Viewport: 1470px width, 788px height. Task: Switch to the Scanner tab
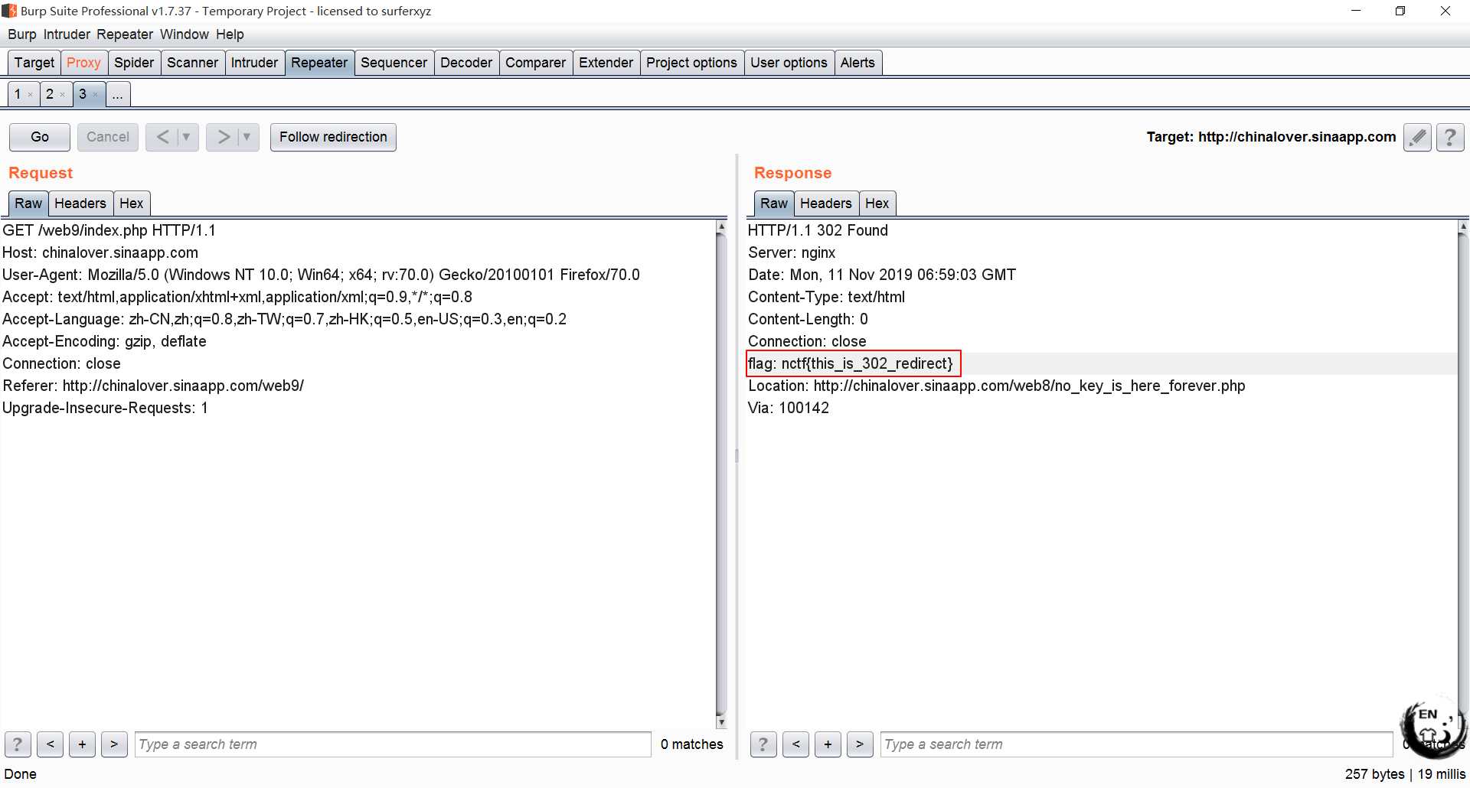pos(192,63)
